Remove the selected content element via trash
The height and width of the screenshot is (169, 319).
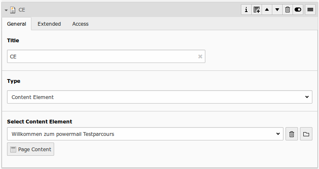point(292,134)
